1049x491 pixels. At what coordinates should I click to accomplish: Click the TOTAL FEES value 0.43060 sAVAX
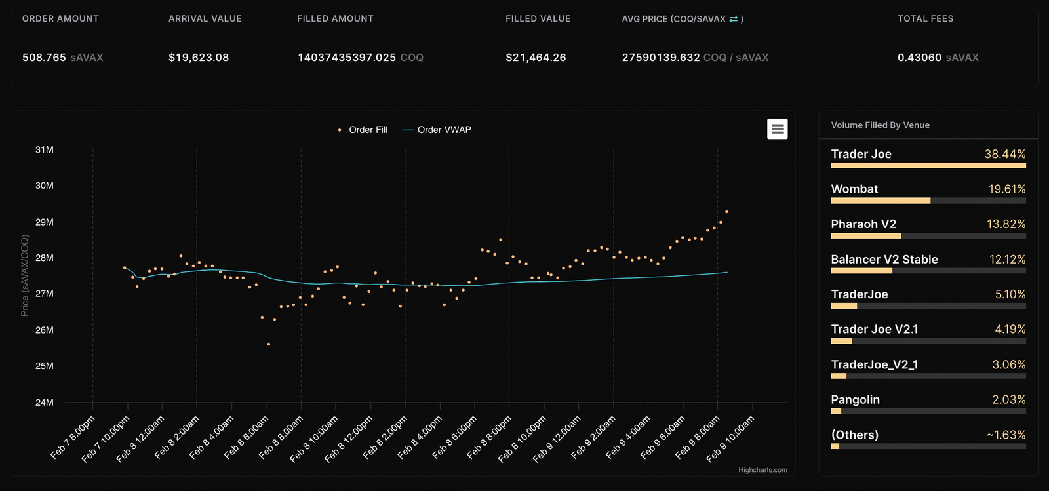coord(938,58)
